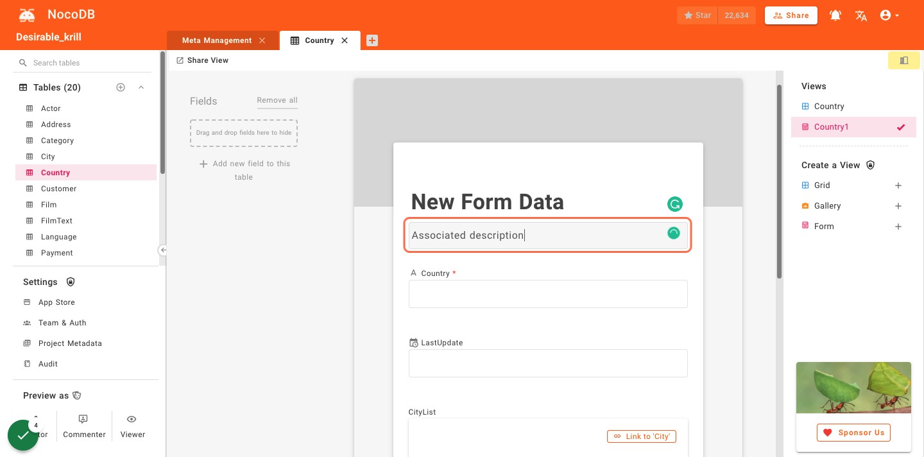Click Link to 'City' button
924x457 pixels.
(x=642, y=436)
